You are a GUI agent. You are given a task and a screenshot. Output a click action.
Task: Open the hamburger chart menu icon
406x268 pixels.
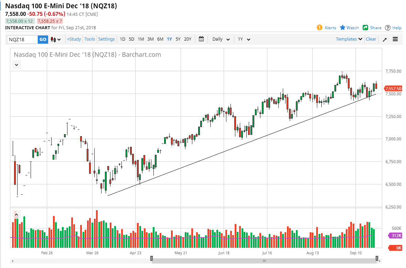click(395, 39)
